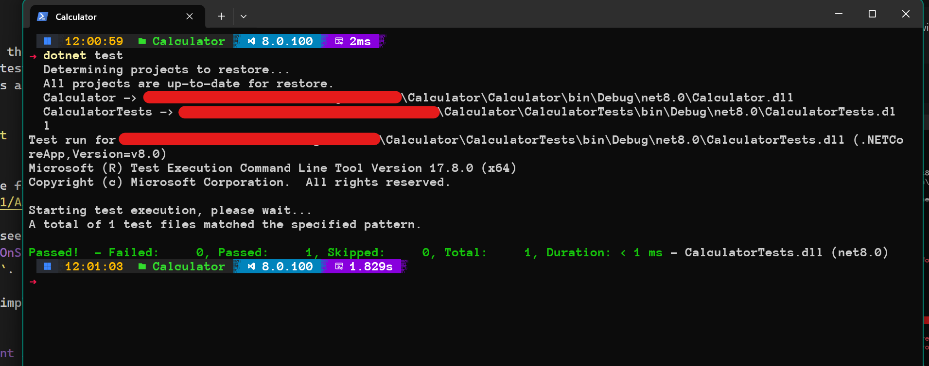Screen dimensions: 929x366
Task: Maximize the terminal window
Action: click(x=872, y=14)
